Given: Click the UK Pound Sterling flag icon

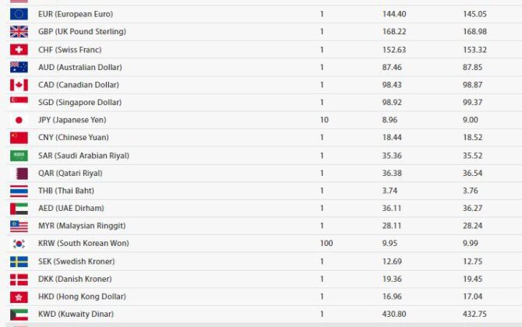Looking at the screenshot, I should pyautogui.click(x=19, y=32).
